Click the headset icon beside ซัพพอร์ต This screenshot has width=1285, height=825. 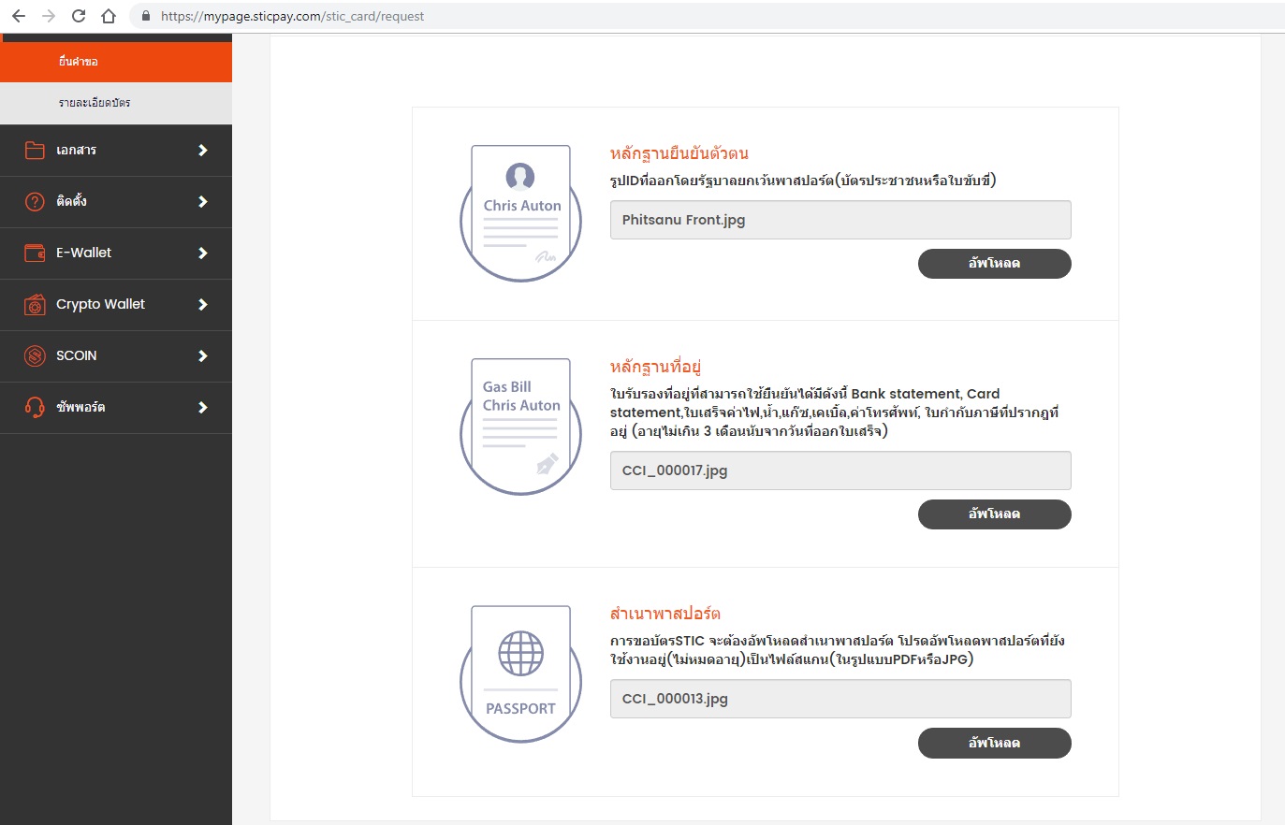coord(35,407)
